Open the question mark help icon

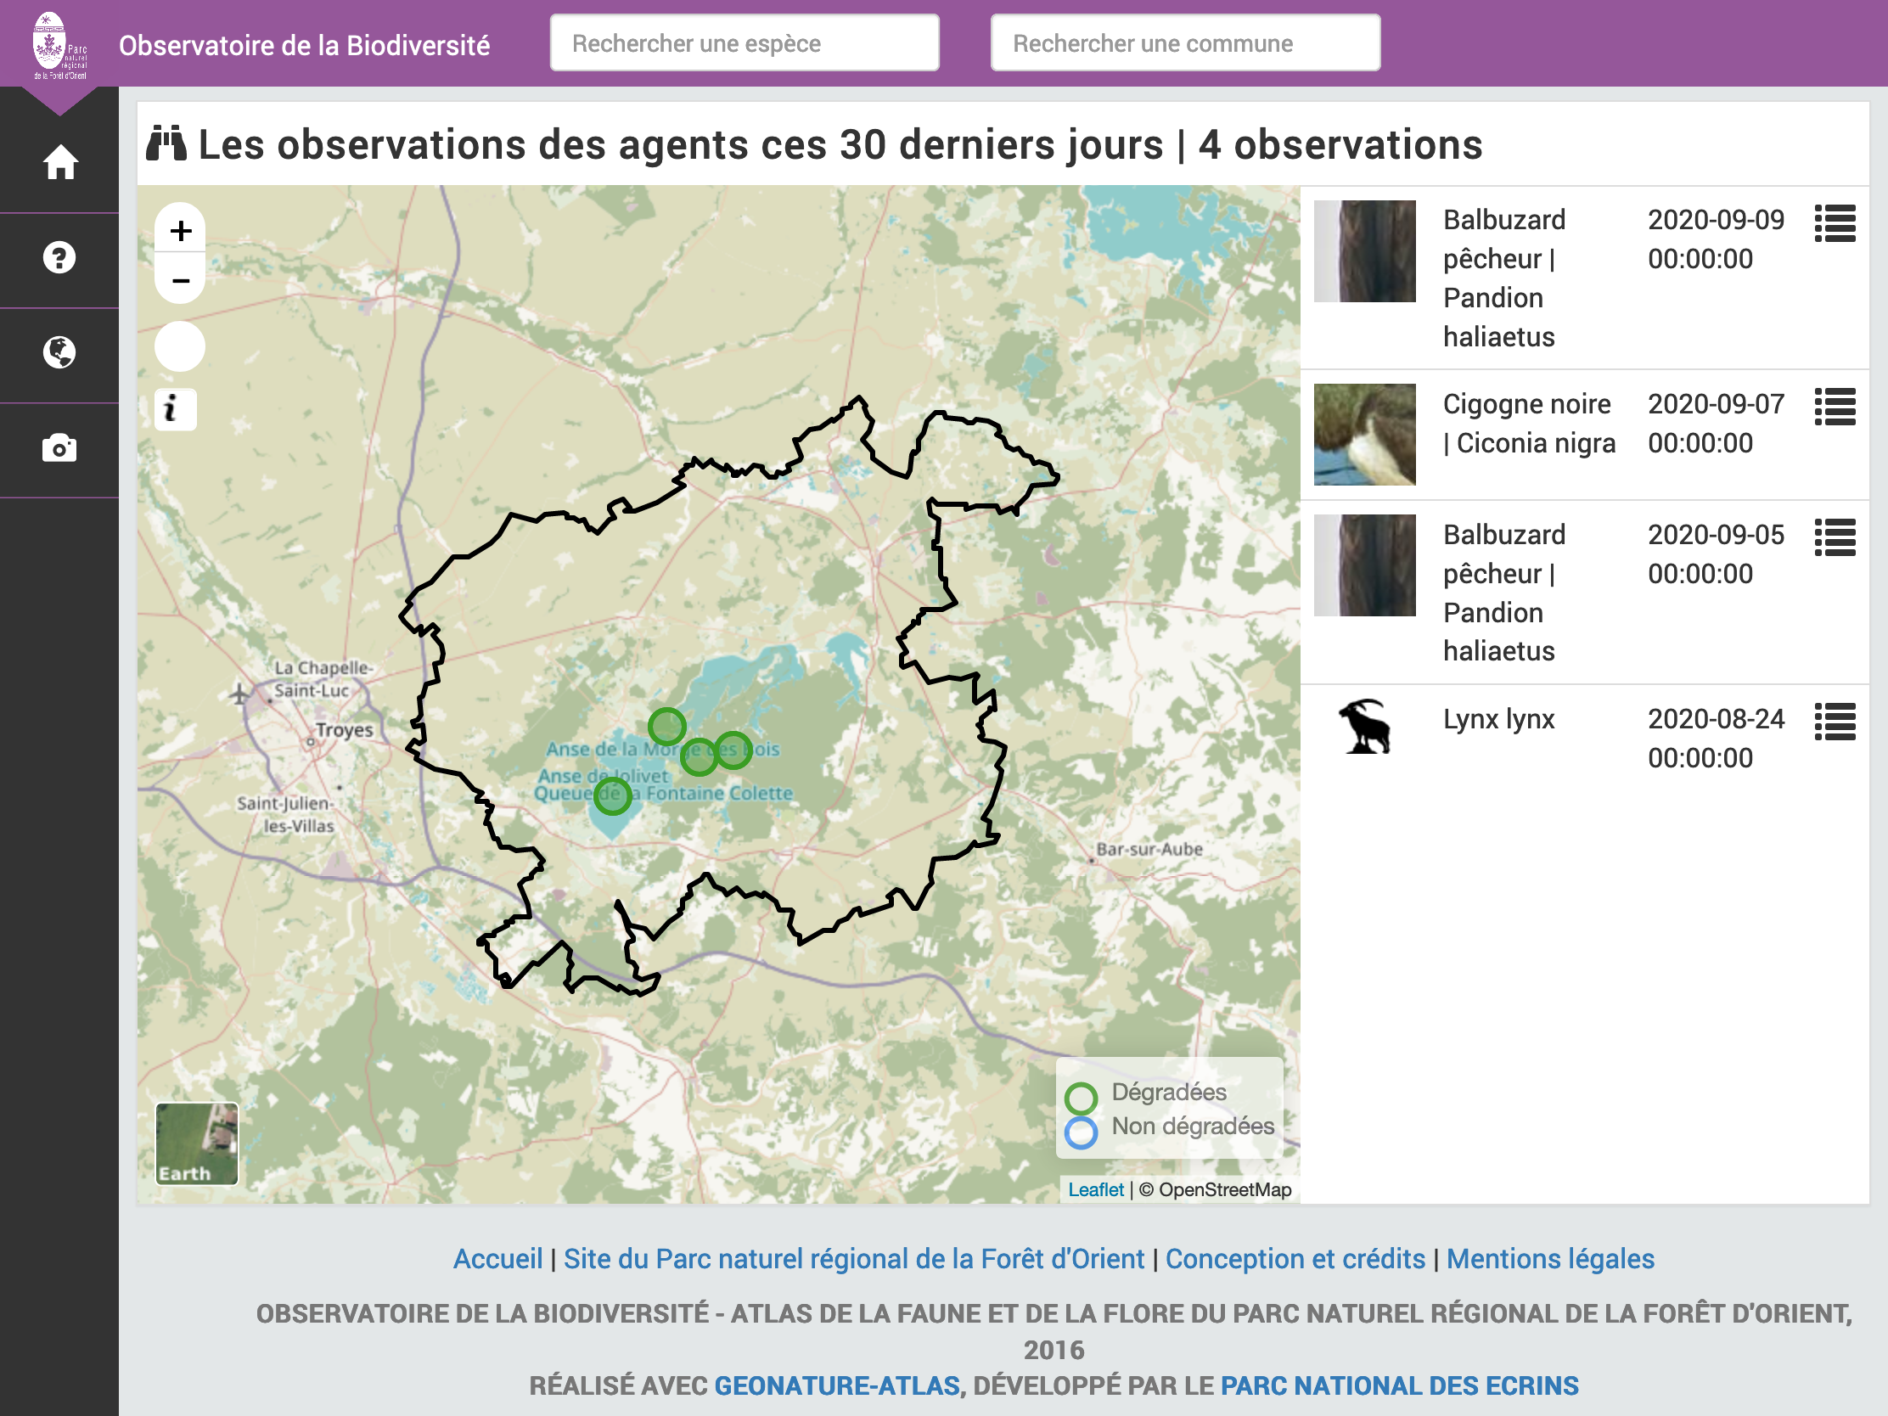(59, 257)
